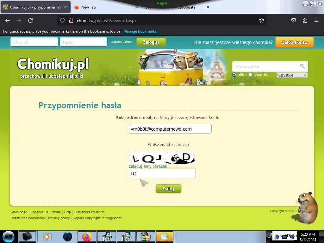Open the Help footer link
Image resolution: width=324 pixels, height=243 pixels.
[x=67, y=212]
